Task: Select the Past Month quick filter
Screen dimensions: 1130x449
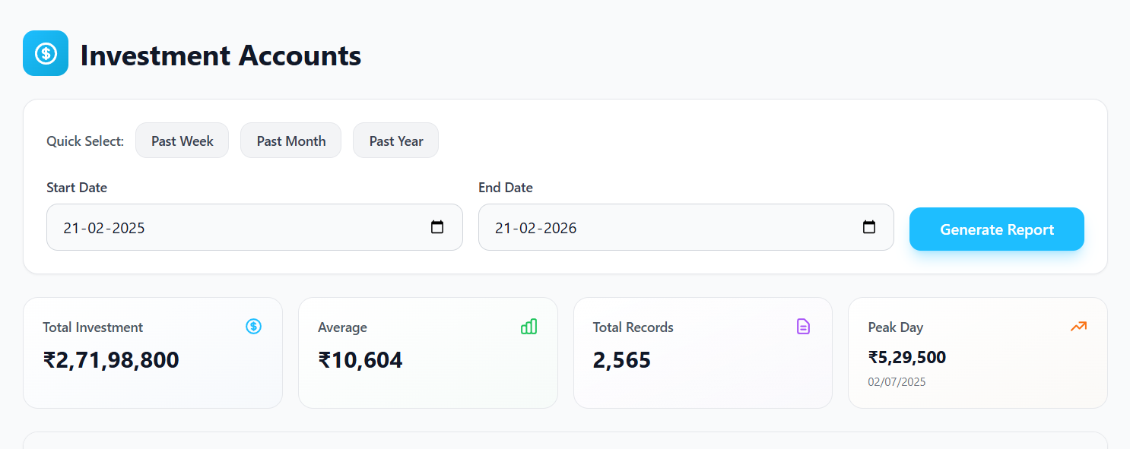Action: coord(290,140)
